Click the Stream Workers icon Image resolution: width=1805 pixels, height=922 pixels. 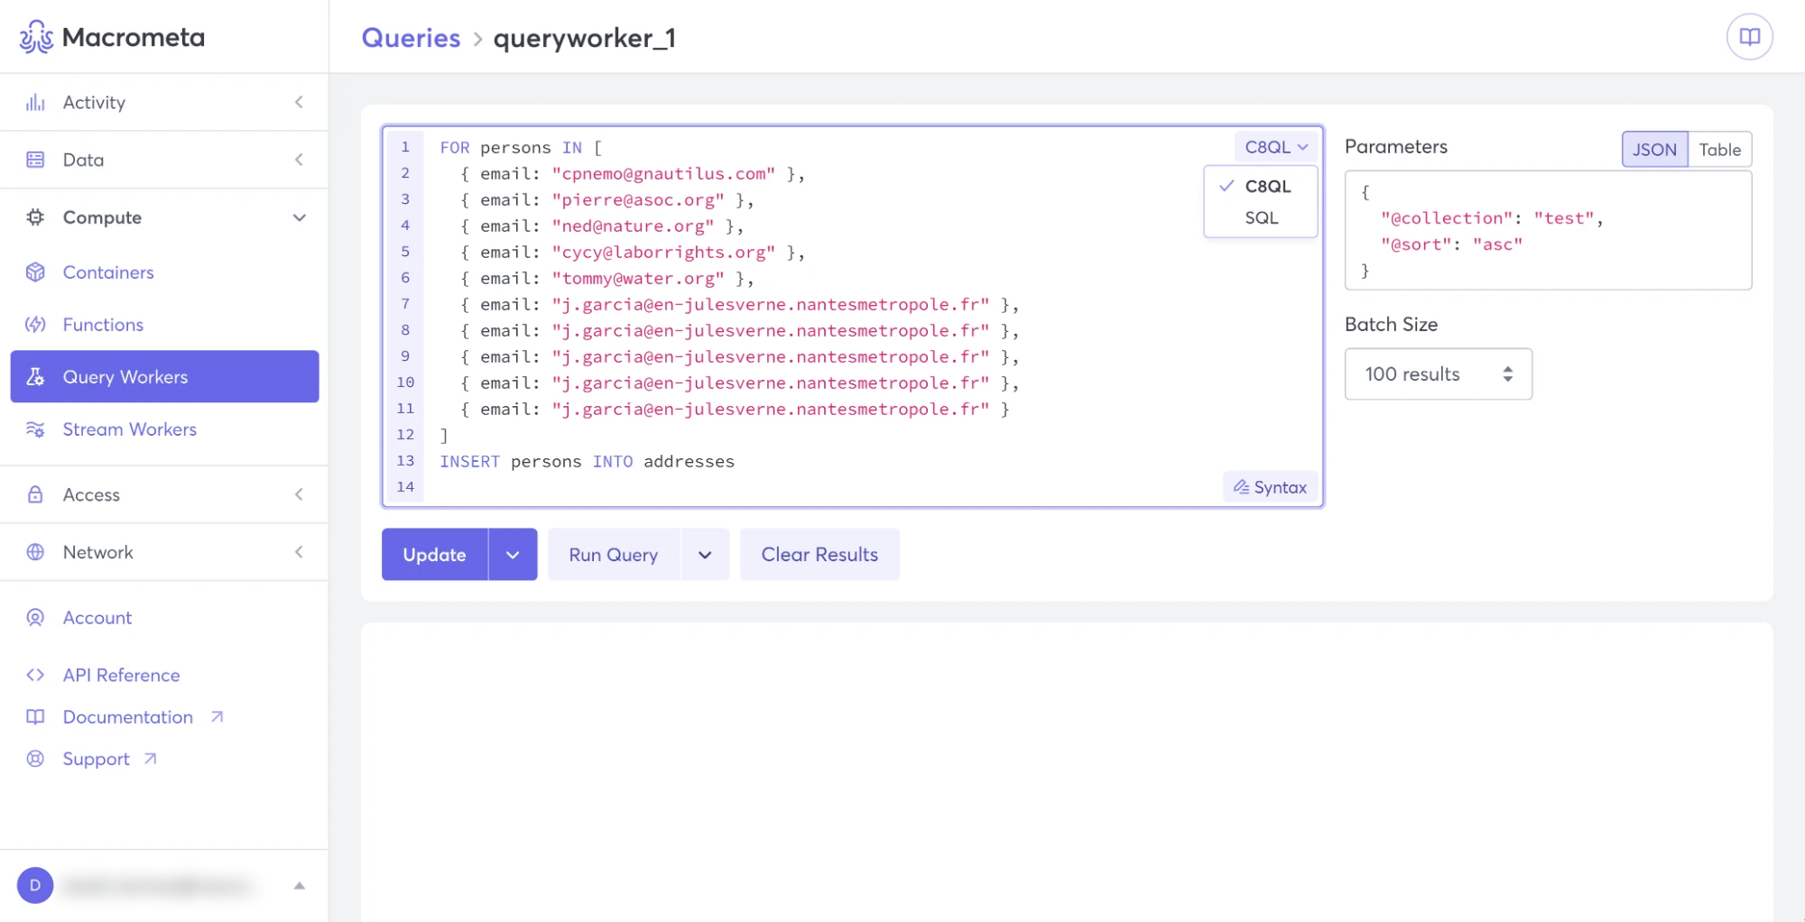tap(35, 429)
